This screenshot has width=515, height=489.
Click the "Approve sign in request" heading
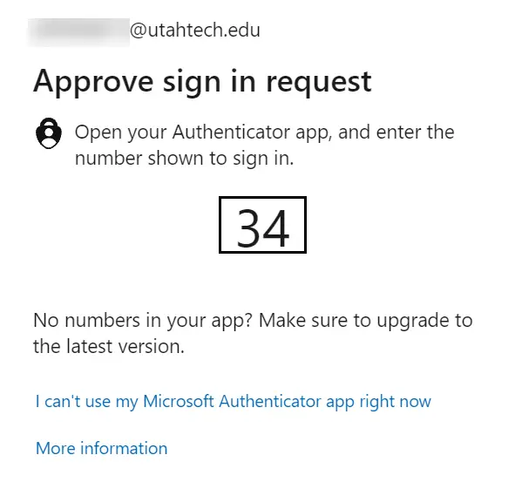click(x=202, y=83)
